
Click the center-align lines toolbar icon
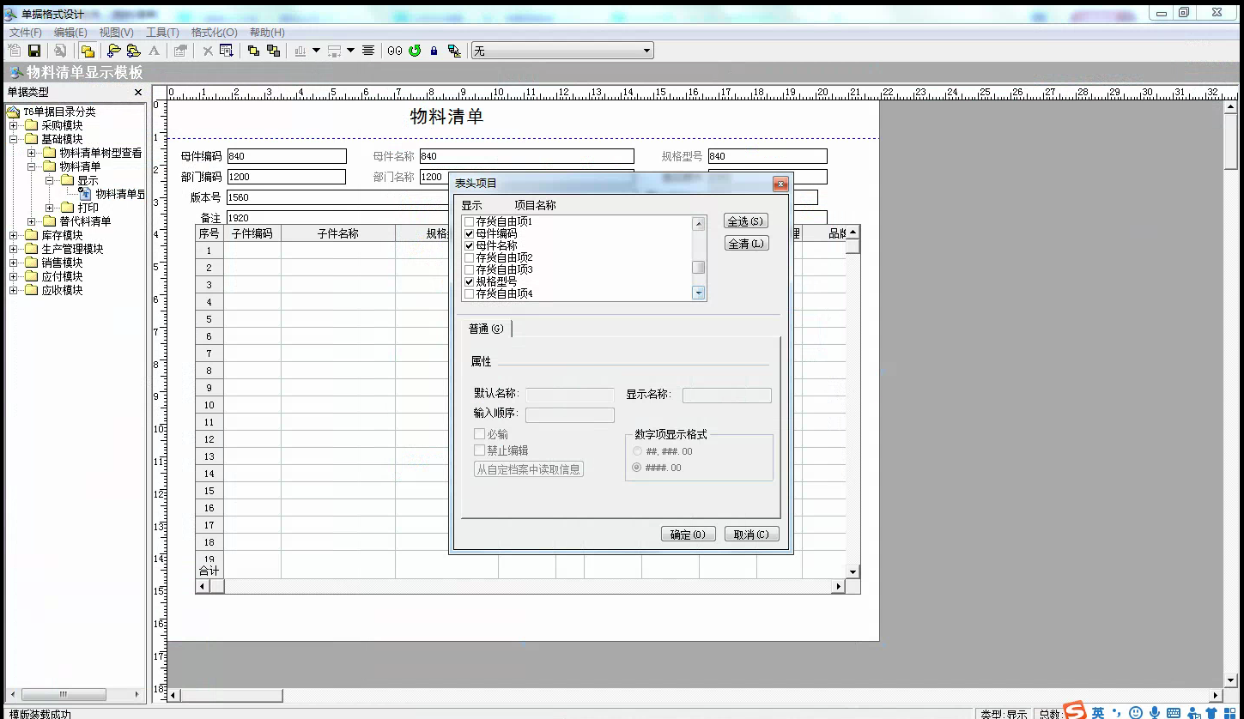click(368, 51)
